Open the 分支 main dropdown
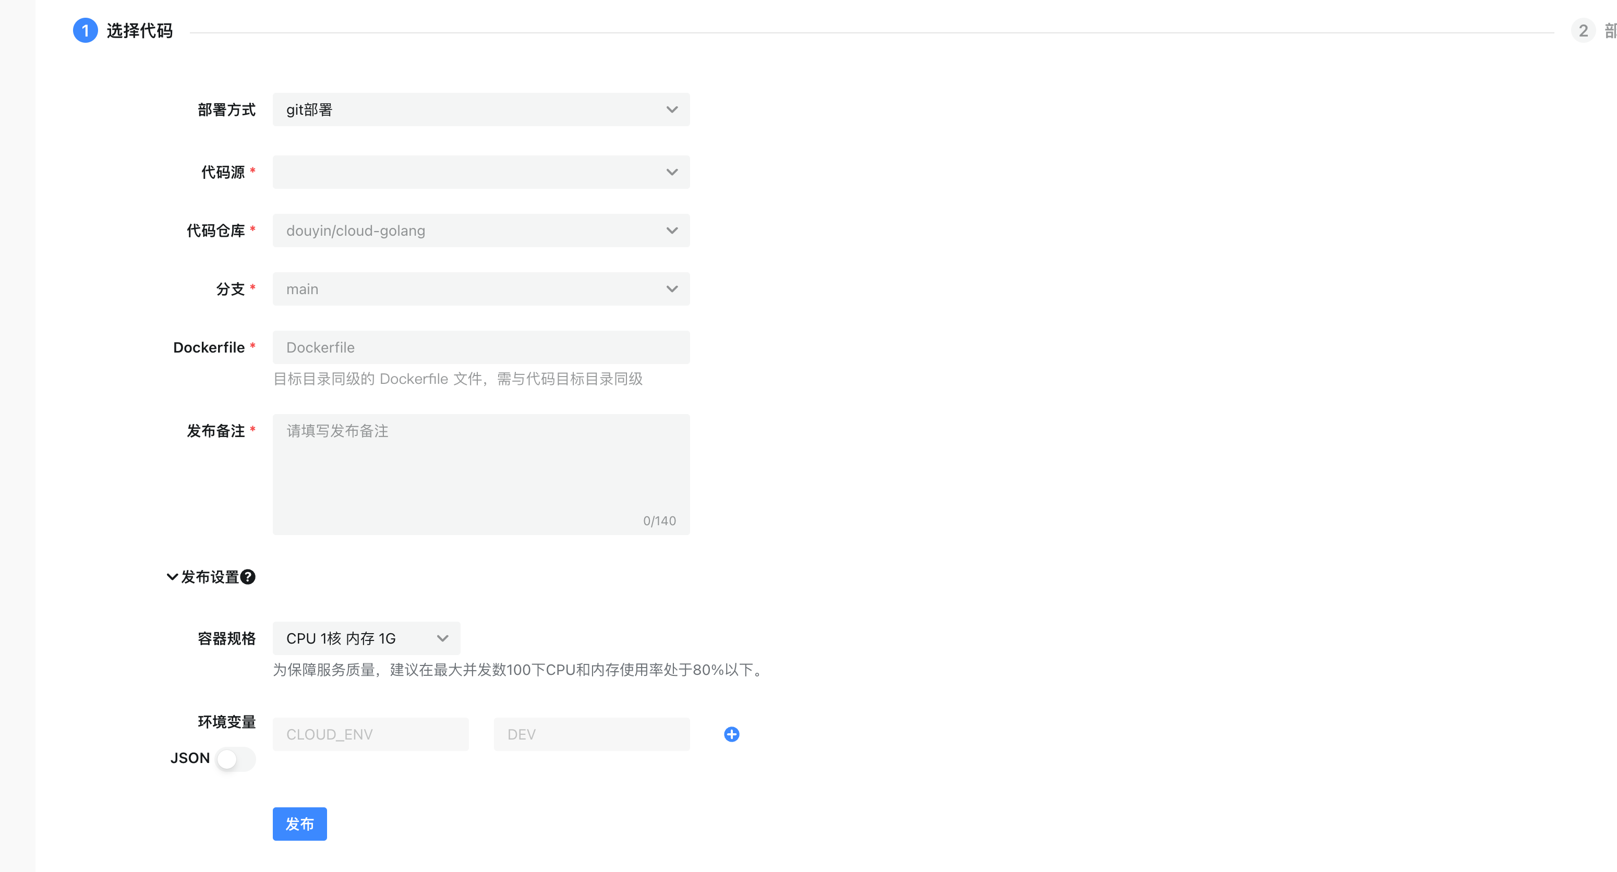The image size is (1617, 872). click(480, 289)
